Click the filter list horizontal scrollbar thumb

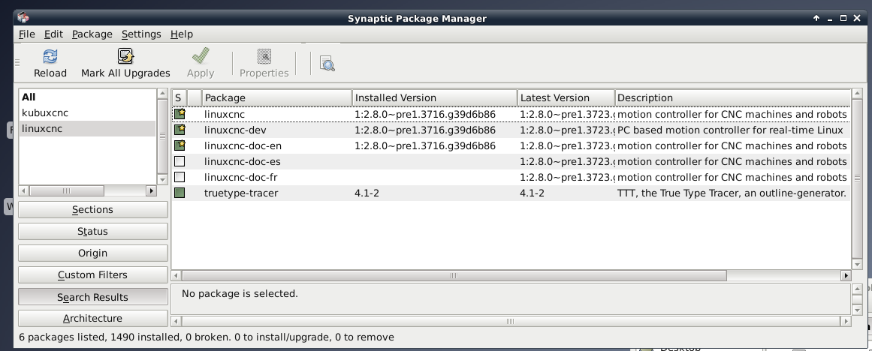66,190
